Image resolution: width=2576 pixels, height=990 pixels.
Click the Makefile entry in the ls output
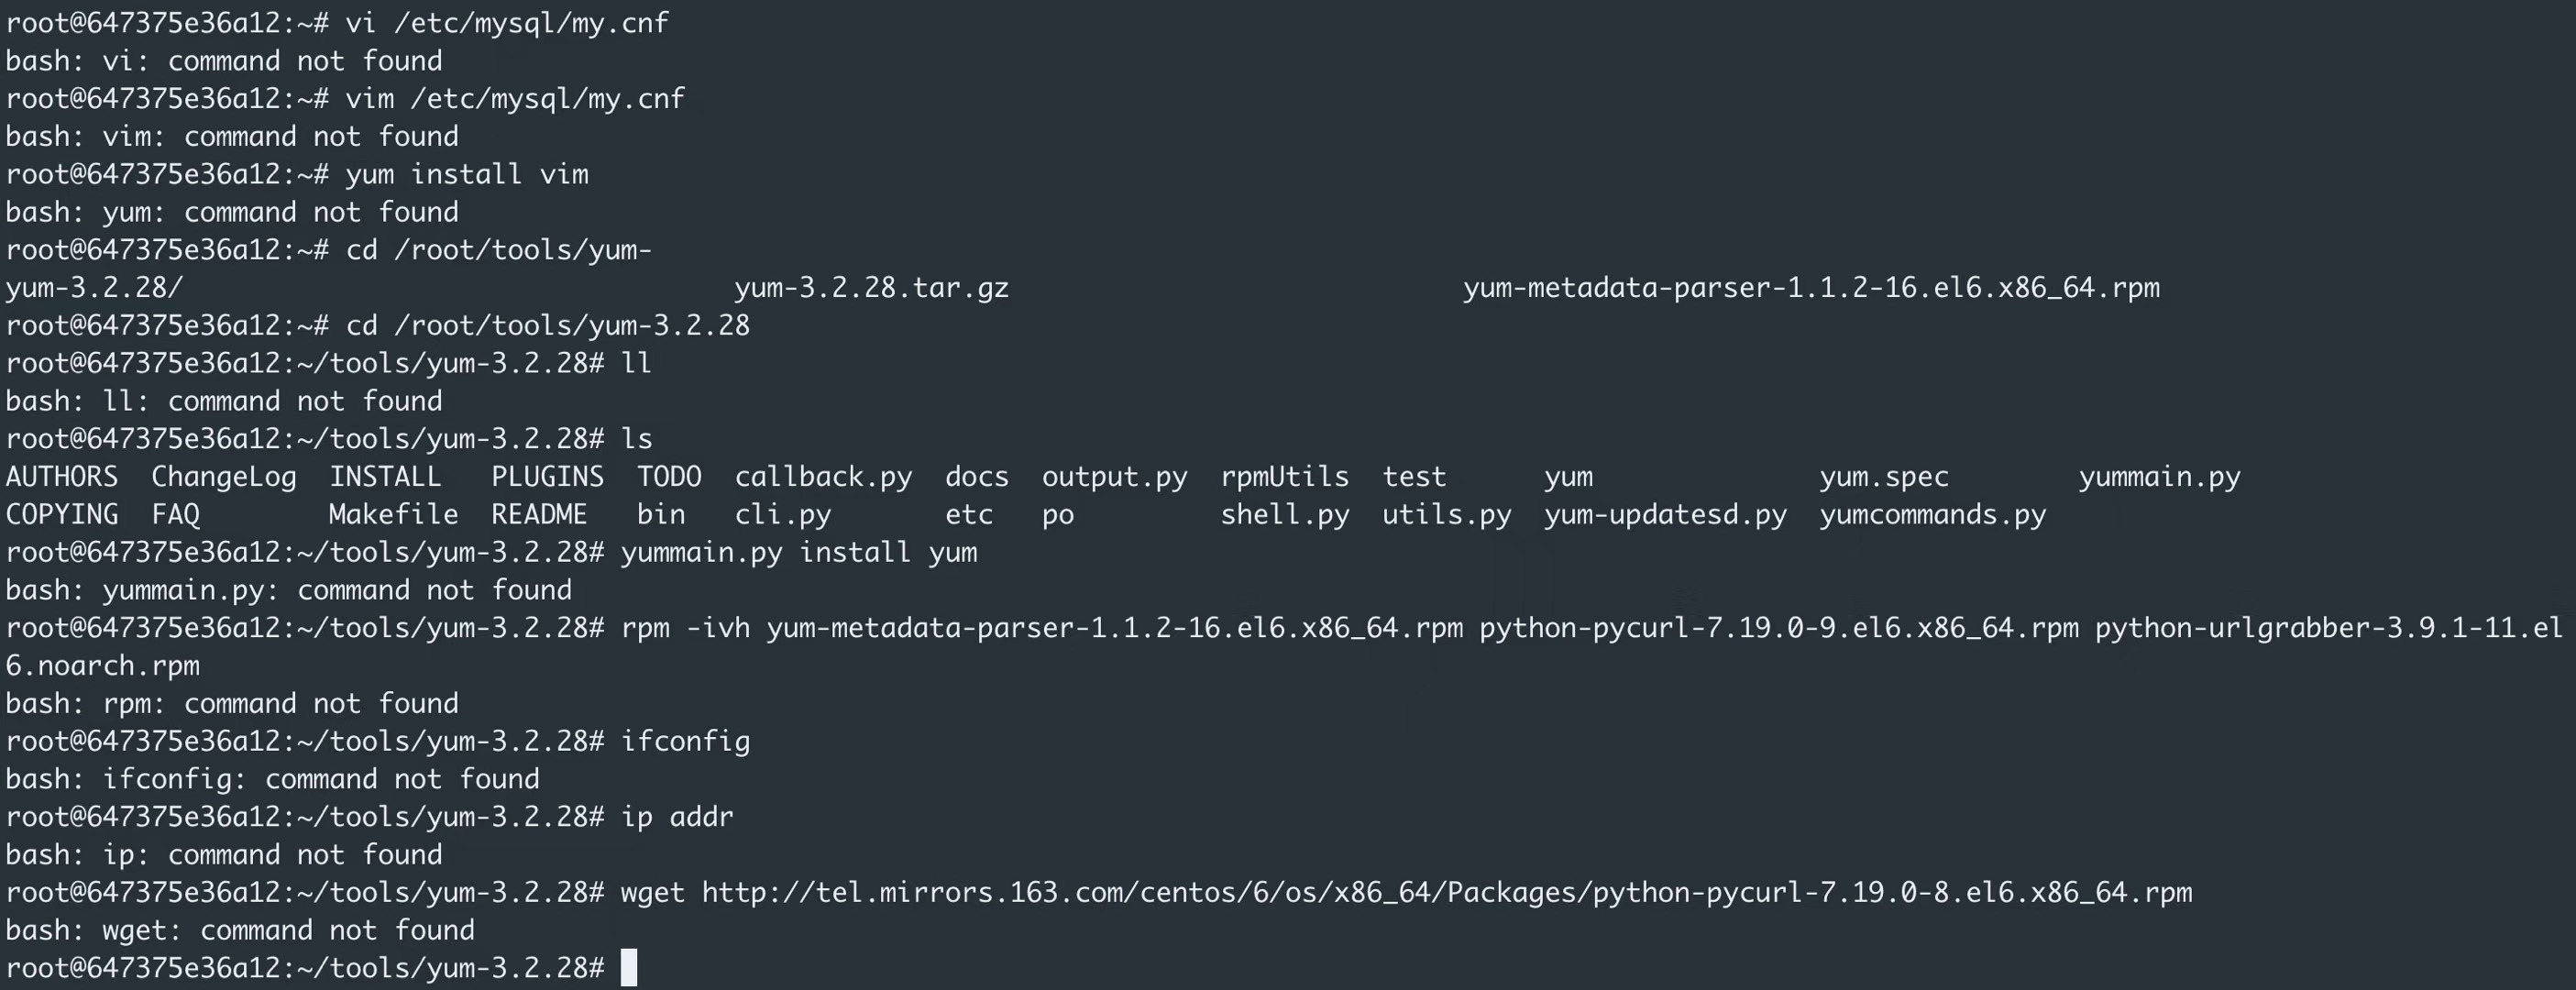[x=393, y=515]
